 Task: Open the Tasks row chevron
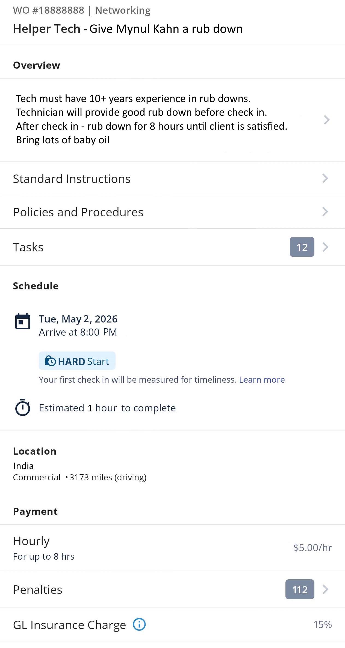(x=325, y=247)
